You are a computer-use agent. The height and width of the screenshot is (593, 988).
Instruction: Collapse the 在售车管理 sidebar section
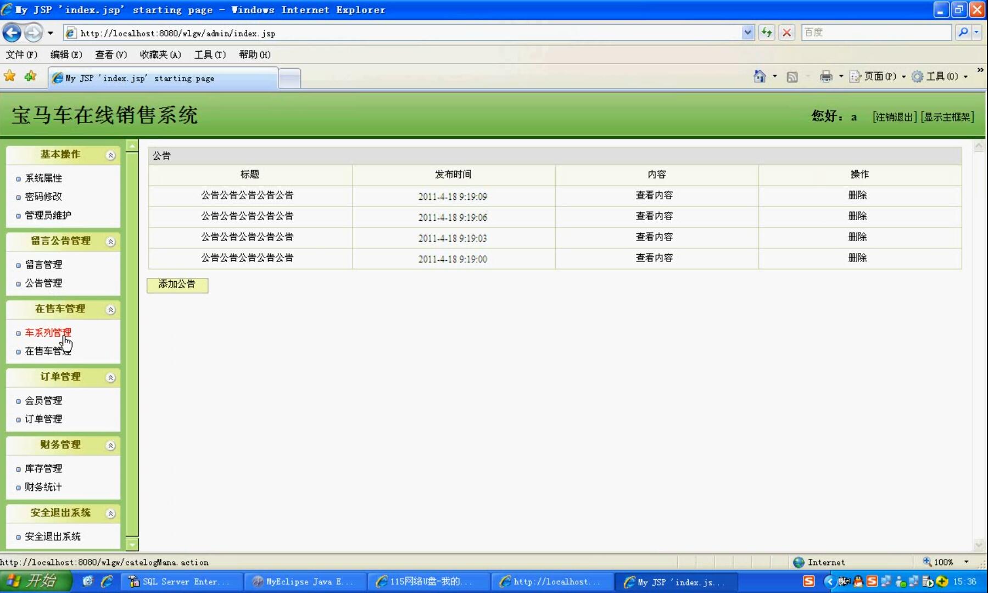pyautogui.click(x=110, y=310)
